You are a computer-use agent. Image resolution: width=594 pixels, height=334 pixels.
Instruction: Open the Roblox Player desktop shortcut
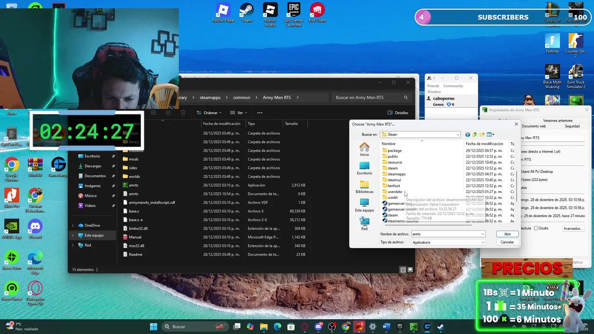(x=223, y=13)
